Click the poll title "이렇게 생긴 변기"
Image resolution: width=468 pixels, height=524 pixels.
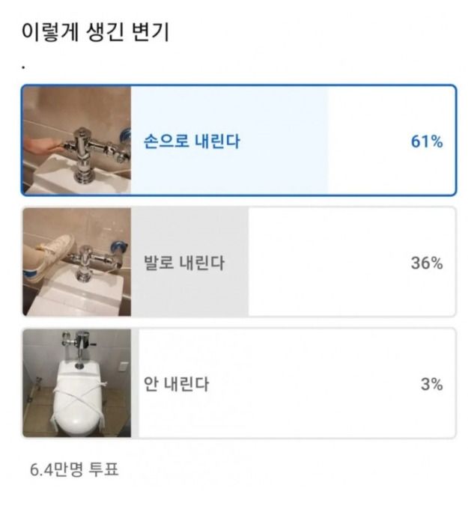pyautogui.click(x=94, y=33)
